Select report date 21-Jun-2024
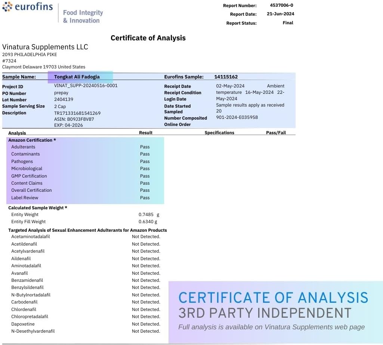 [x=280, y=14]
